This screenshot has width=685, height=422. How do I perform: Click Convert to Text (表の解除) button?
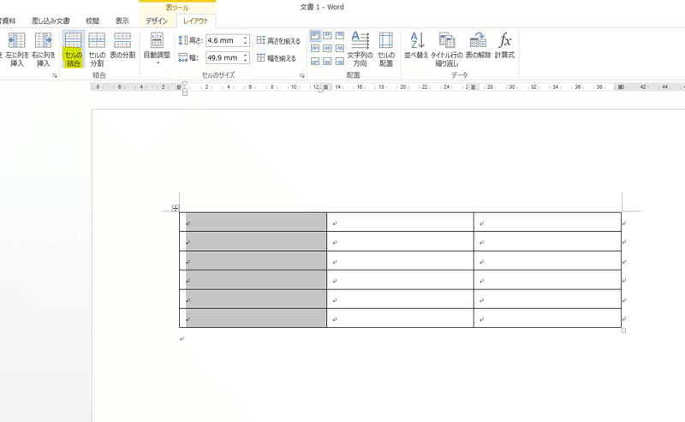478,45
